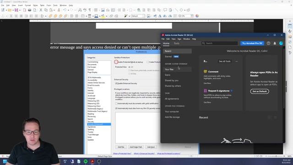Check Automatically trust documents with valid certification box
Screen dimensions: 293x165
click(x=116, y=104)
